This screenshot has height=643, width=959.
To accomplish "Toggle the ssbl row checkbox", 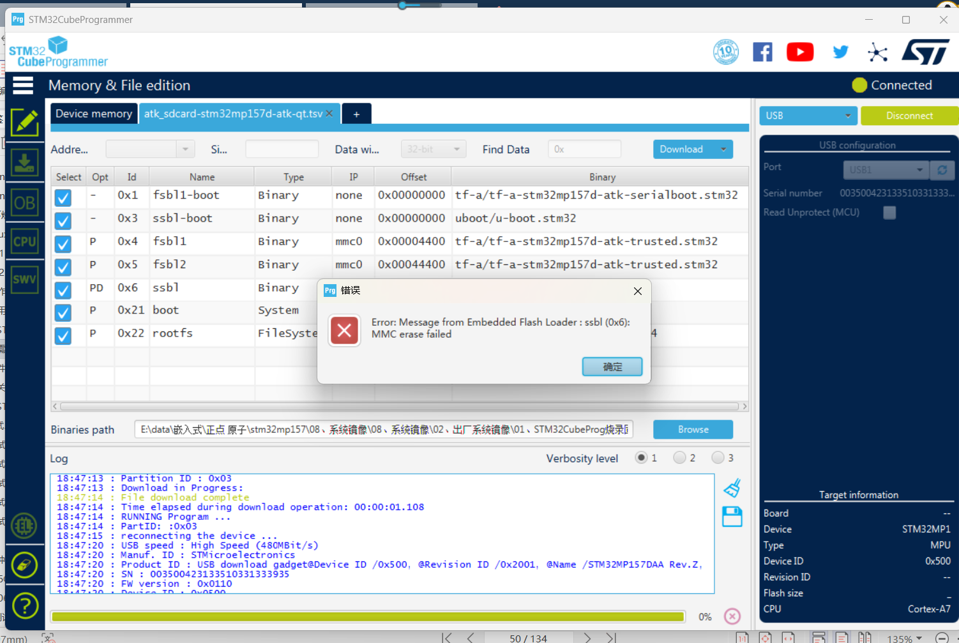I will [63, 290].
